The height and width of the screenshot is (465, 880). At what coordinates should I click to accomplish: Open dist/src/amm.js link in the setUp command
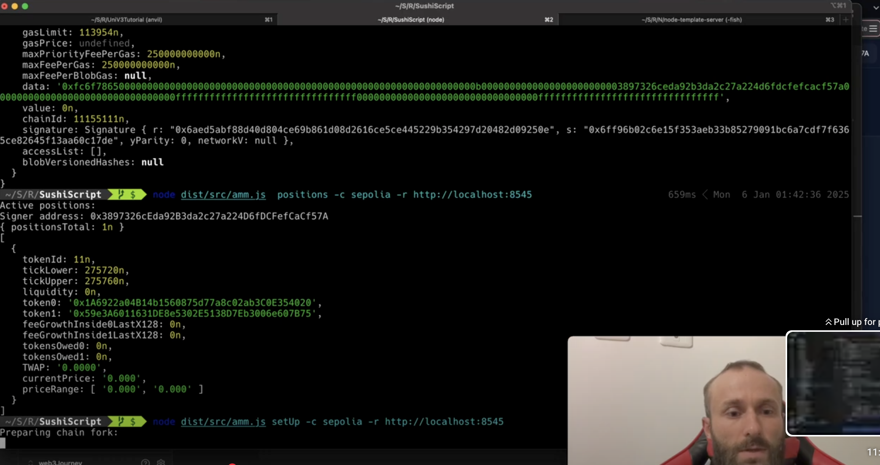(x=223, y=422)
